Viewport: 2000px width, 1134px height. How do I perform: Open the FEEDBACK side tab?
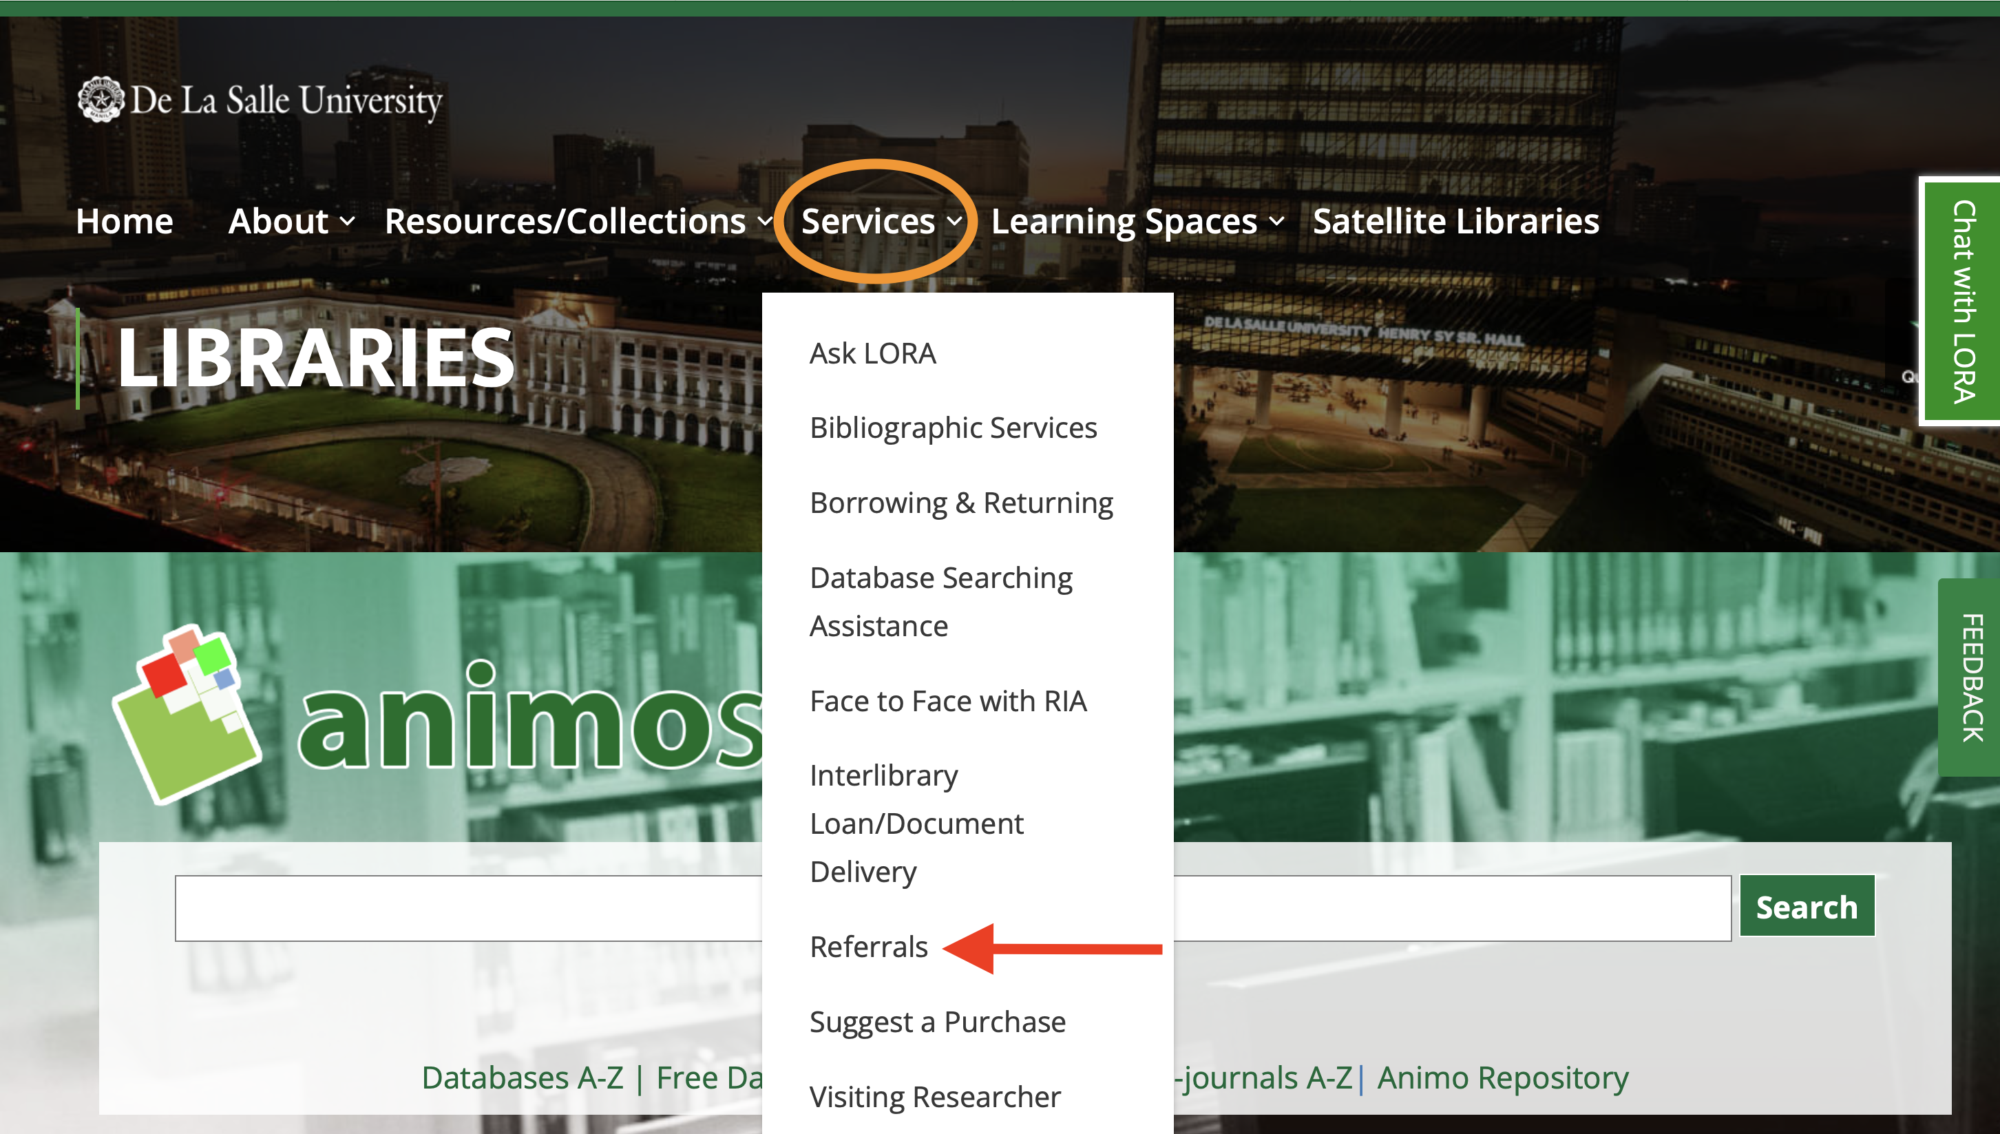coord(1970,677)
